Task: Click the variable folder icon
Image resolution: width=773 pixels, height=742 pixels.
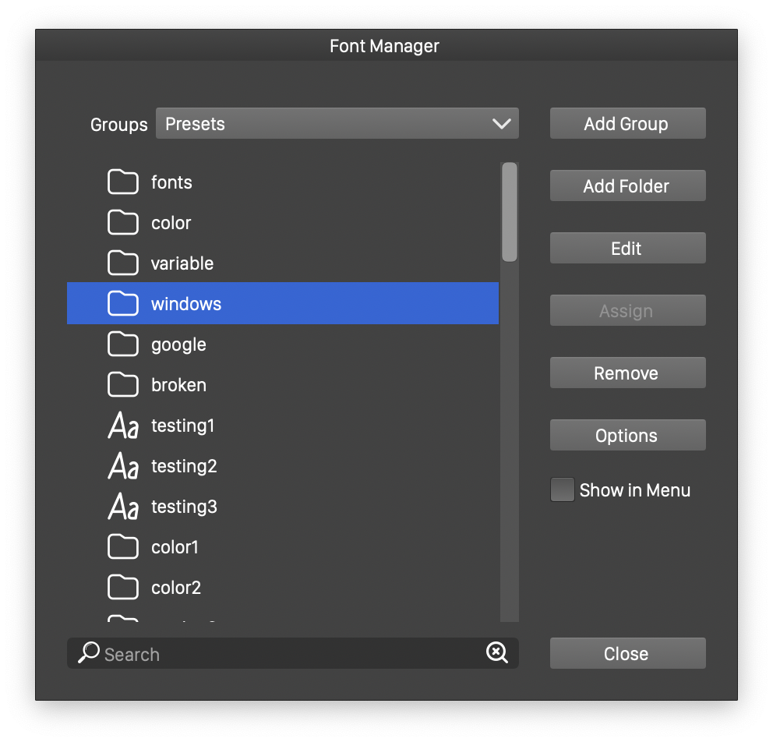Action: pos(122,263)
